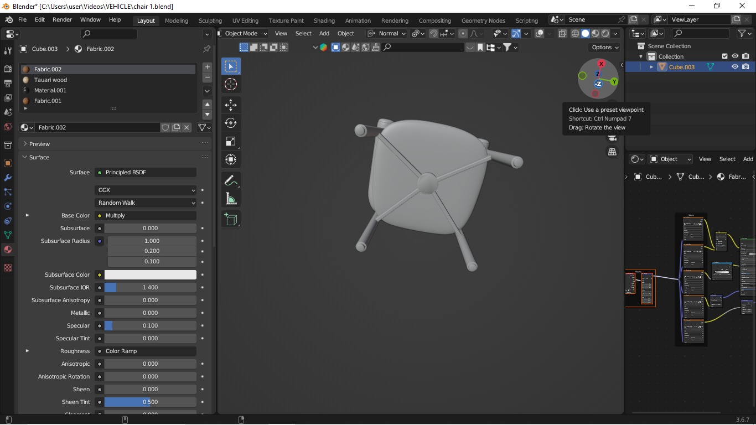This screenshot has height=425, width=756.
Task: Select the Cursor tool in viewport toolbar
Action: [x=231, y=84]
